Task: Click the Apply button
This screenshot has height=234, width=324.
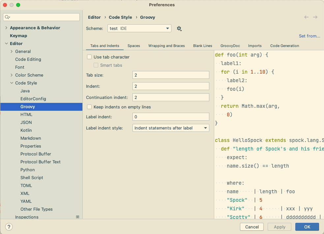Action: [x=280, y=227]
